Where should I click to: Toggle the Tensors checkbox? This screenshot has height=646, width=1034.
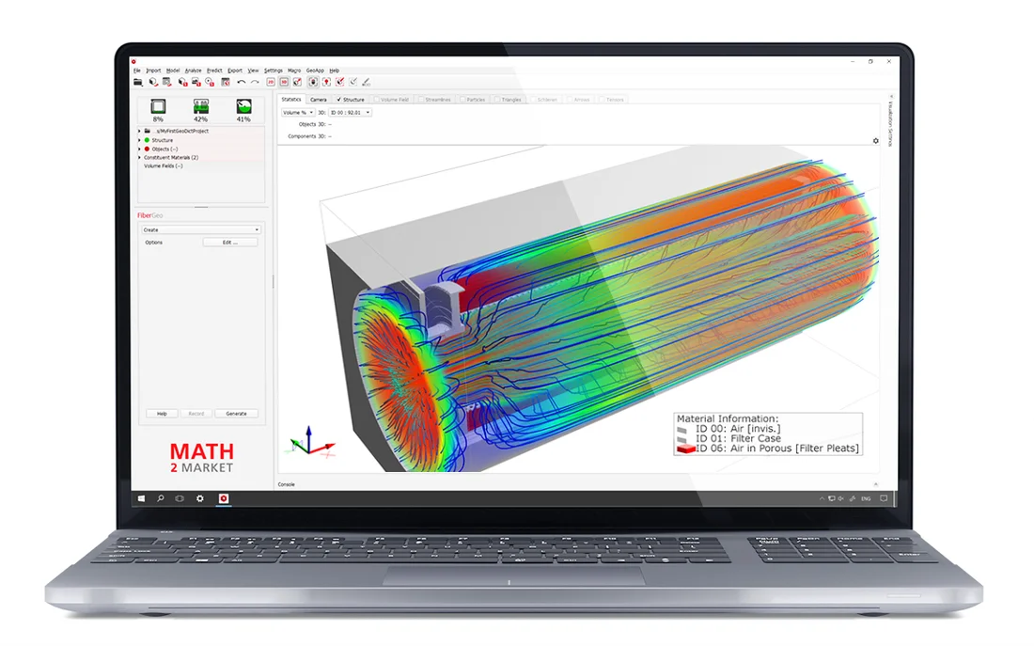click(603, 99)
